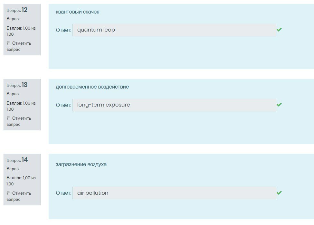Click green checkmark beside air pollution answer
Screen dimensions: 314x225
(279, 193)
